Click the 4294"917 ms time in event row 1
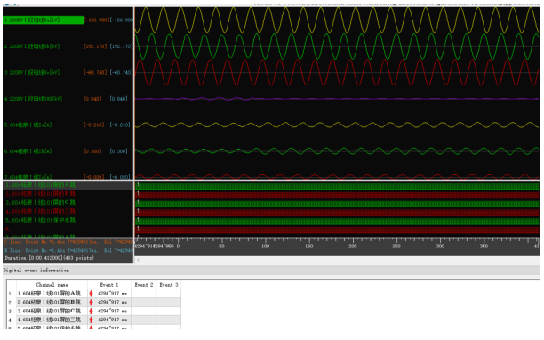 [112, 294]
